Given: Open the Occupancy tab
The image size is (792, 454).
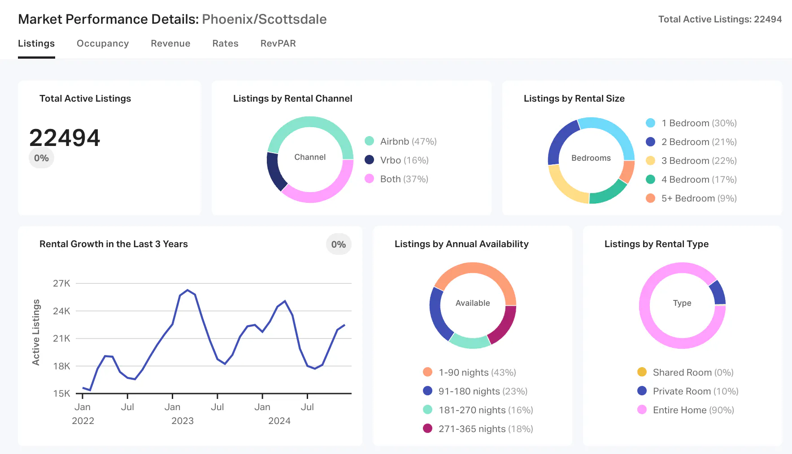Looking at the screenshot, I should (103, 43).
